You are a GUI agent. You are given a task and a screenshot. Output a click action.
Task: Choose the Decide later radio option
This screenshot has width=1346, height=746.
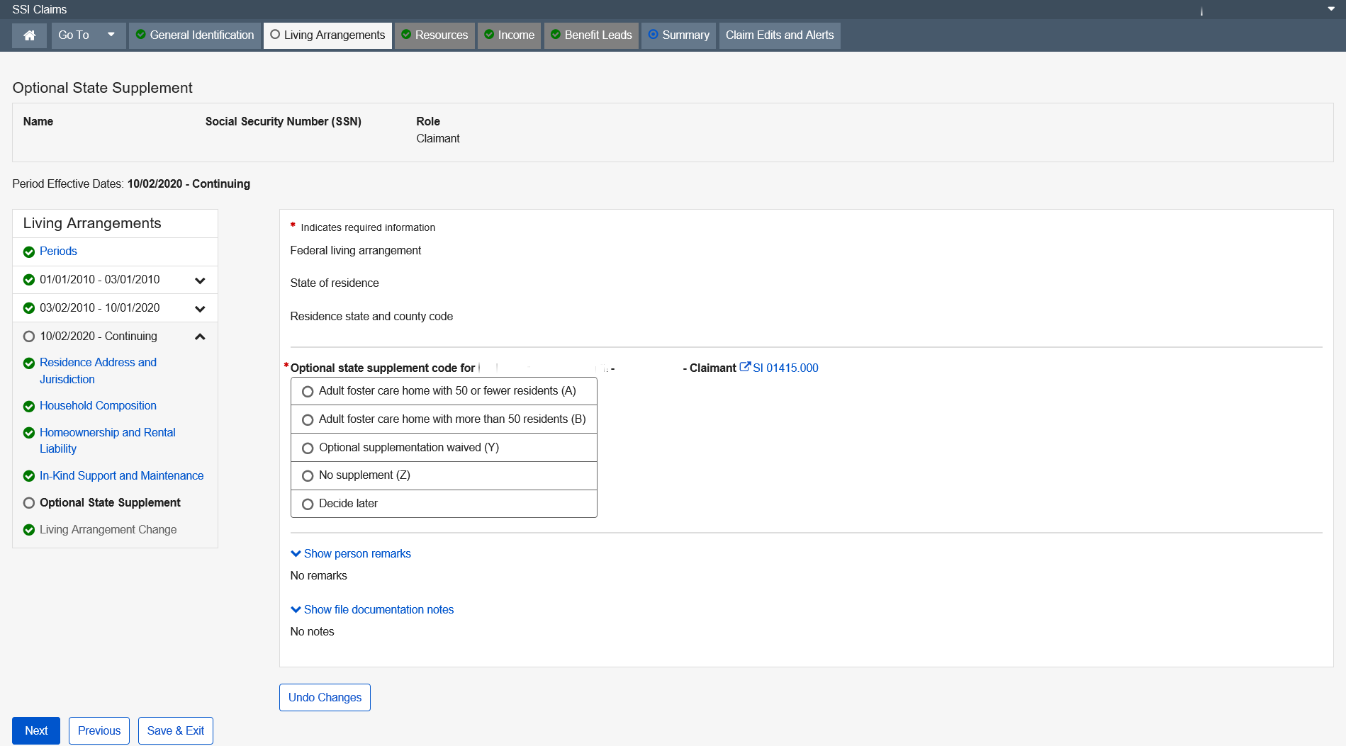(x=308, y=504)
